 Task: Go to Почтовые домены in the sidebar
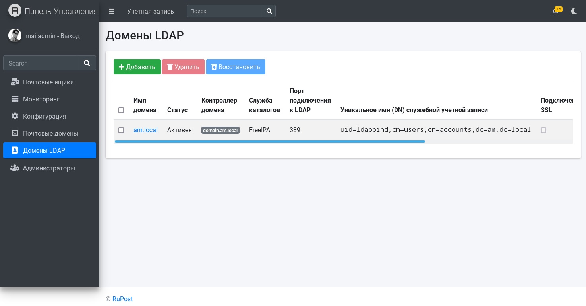(50, 133)
